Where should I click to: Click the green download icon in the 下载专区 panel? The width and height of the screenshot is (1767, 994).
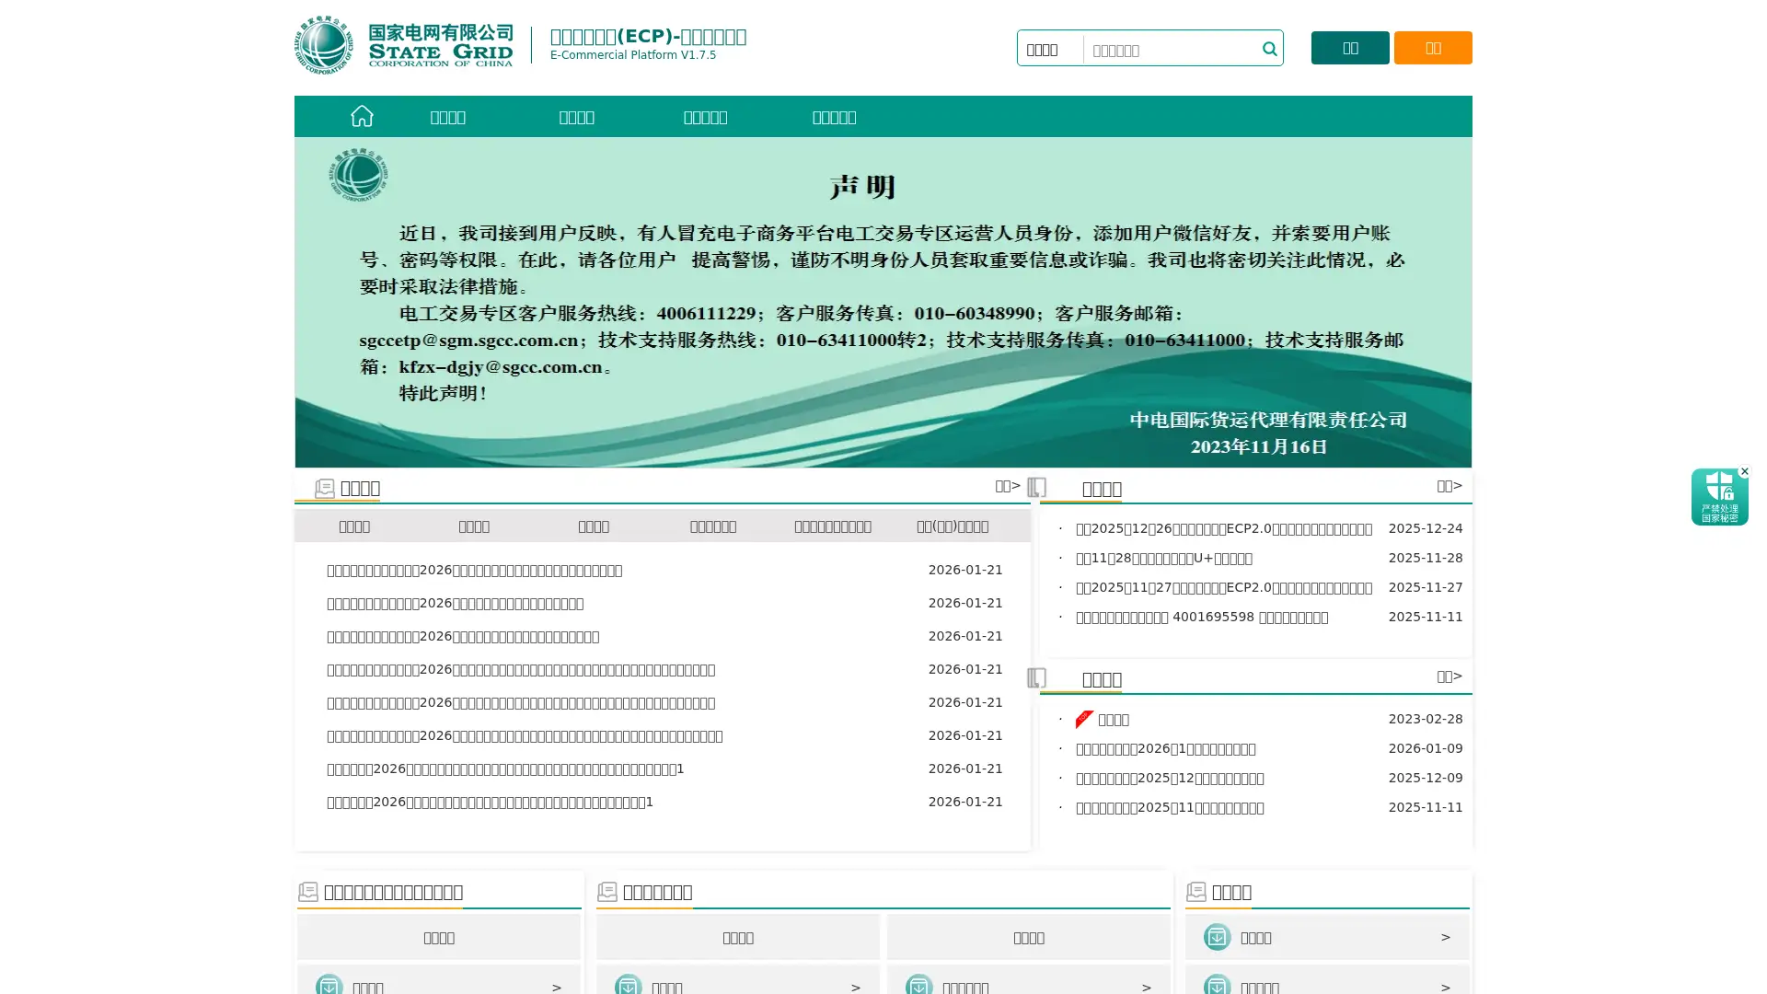[x=1218, y=936]
